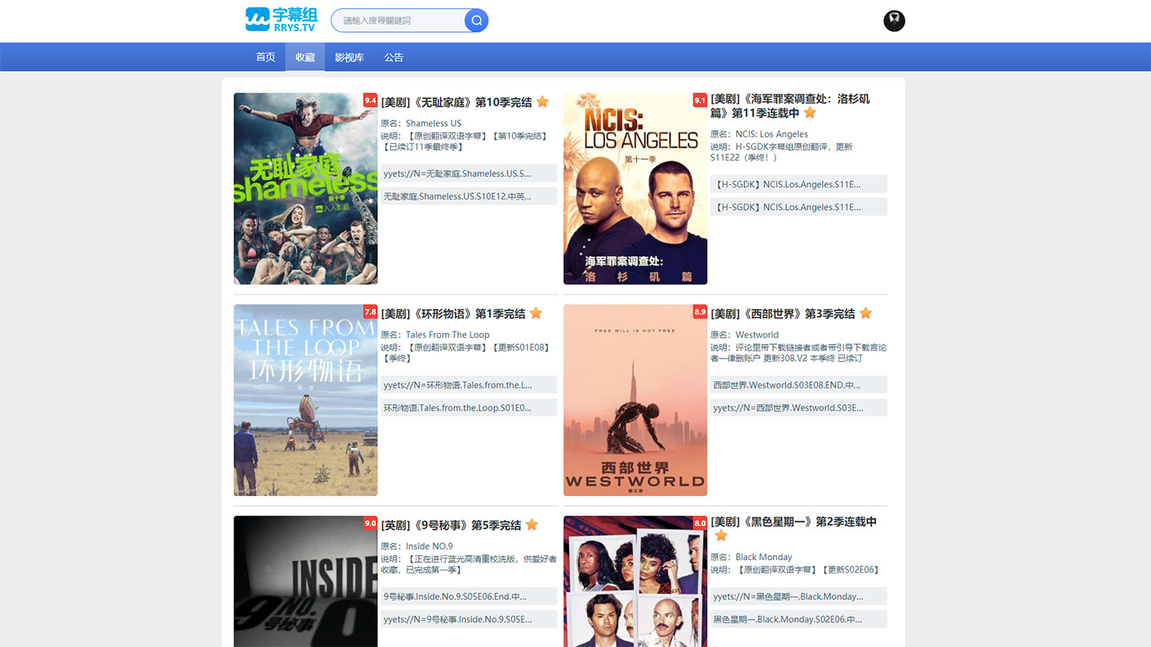
Task: Open the Westworld 西部世界 poster
Action: [x=635, y=400]
